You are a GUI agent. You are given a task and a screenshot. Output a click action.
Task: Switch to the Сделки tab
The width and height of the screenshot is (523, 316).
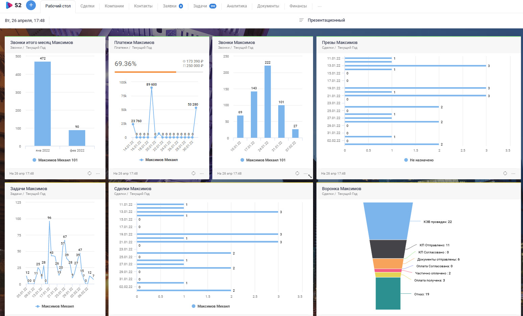click(88, 6)
